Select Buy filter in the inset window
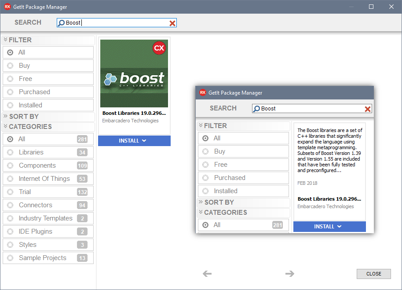Image resolution: width=402 pixels, height=290 pixels. [x=243, y=151]
